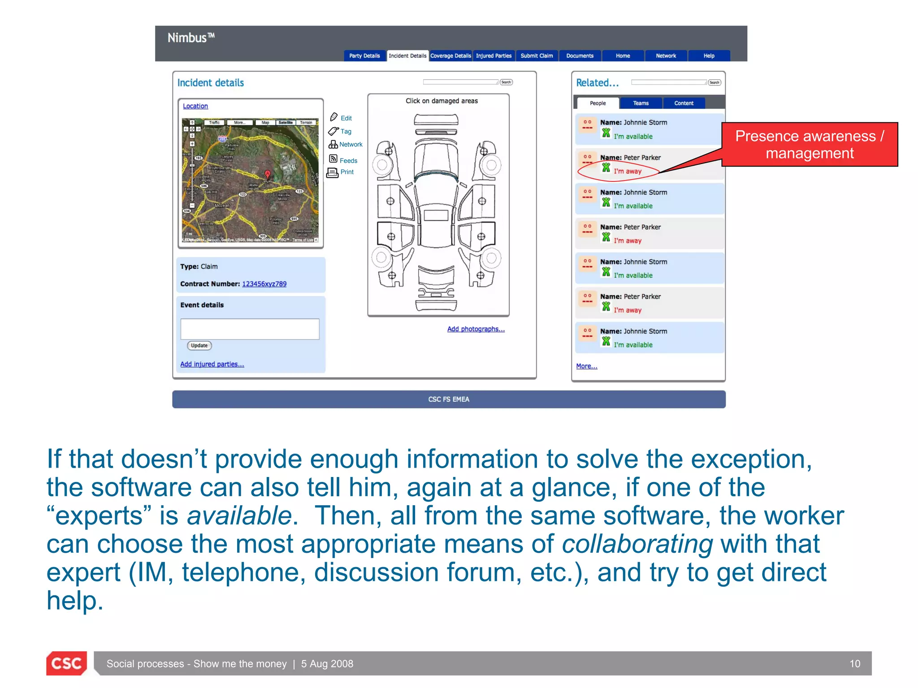
Task: Open Add photographs... link
Action: (x=476, y=329)
